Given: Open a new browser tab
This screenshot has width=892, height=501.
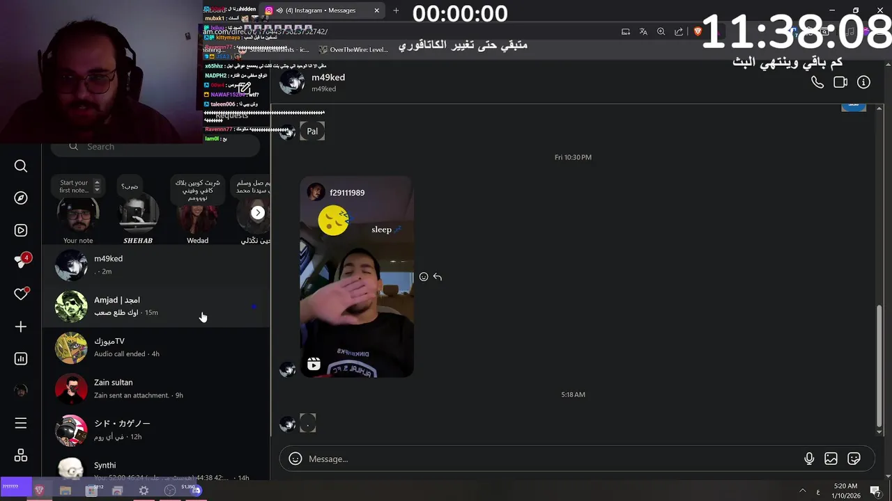Looking at the screenshot, I should click(396, 10).
